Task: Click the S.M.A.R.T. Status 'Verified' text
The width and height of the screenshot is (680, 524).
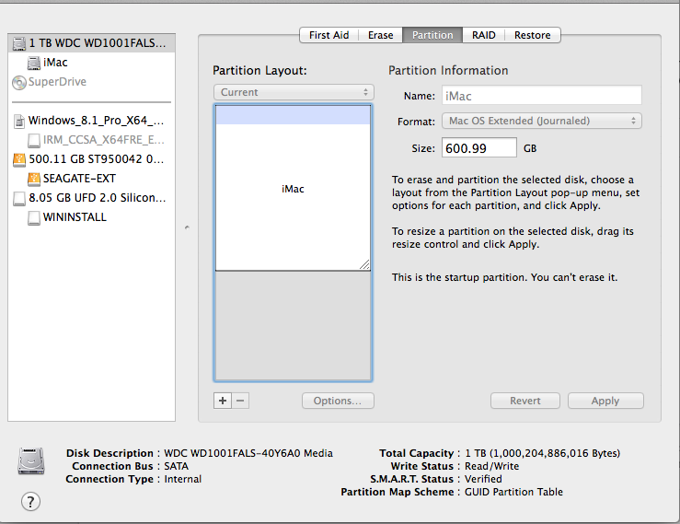Action: (x=483, y=479)
